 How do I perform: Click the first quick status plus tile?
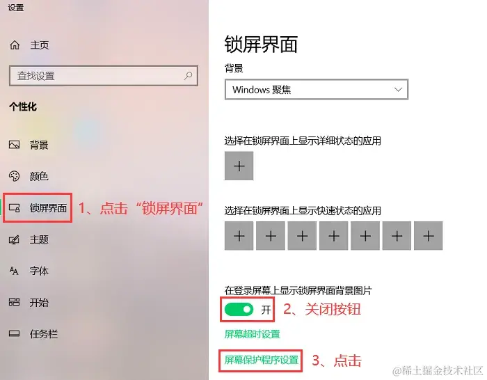tap(239, 236)
